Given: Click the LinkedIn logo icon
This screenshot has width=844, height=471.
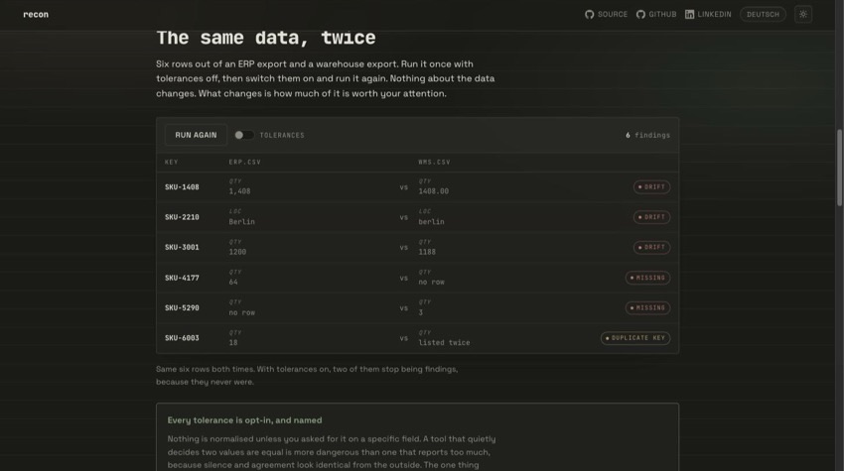Looking at the screenshot, I should pos(689,15).
